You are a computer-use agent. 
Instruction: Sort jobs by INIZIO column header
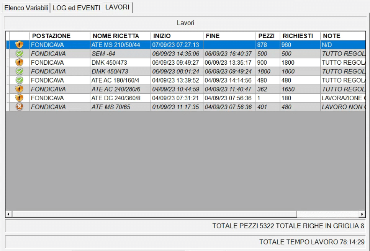[162, 36]
